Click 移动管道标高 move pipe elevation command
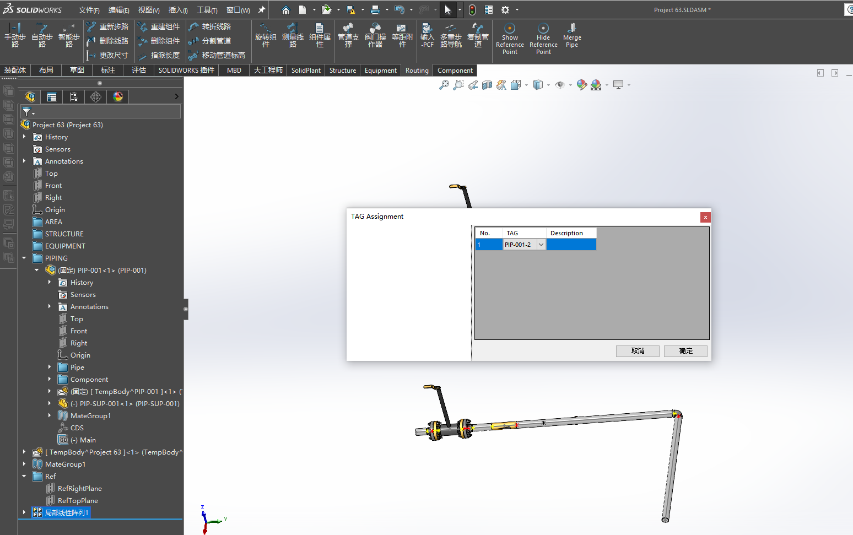The image size is (853, 535). click(x=217, y=55)
